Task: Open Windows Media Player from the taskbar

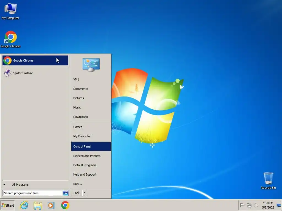Action: click(x=51, y=205)
